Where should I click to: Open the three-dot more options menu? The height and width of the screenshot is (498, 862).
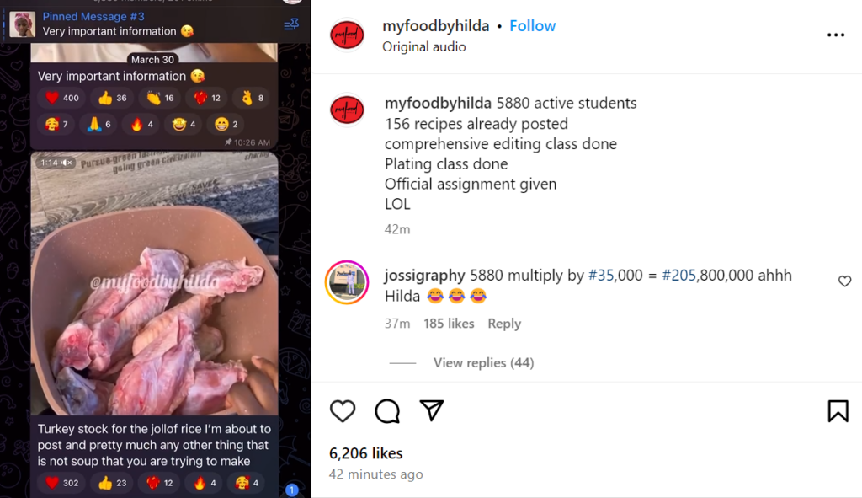click(x=835, y=35)
